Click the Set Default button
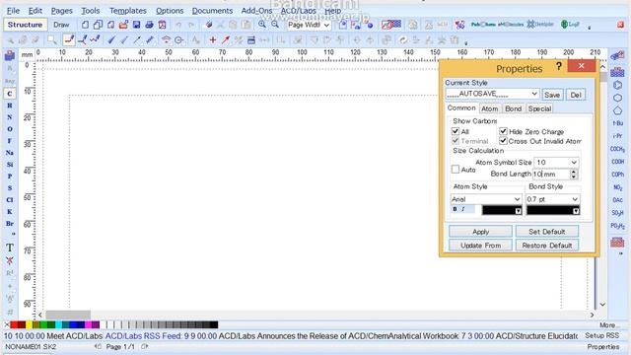Screen dimensions: 631x355 click(547, 232)
